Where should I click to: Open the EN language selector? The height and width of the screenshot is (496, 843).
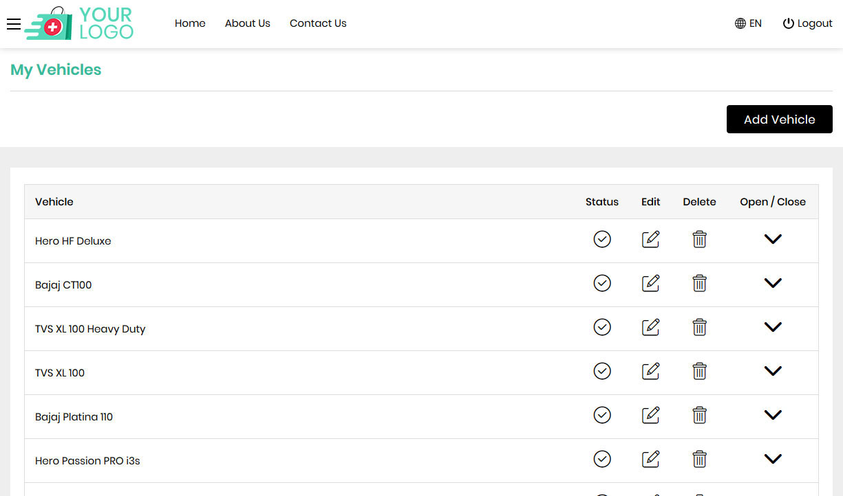coord(748,23)
